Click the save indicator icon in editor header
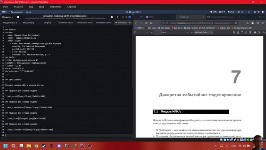Image resolution: width=266 pixels, height=150 pixels. [112, 17]
